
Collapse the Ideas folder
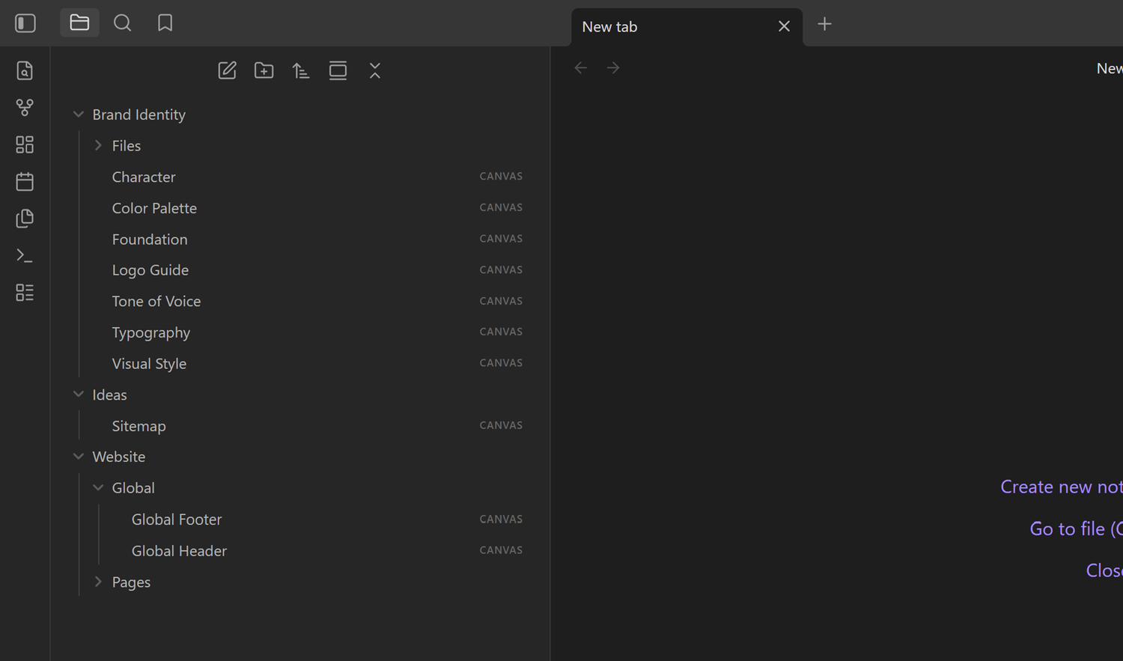pyautogui.click(x=79, y=395)
